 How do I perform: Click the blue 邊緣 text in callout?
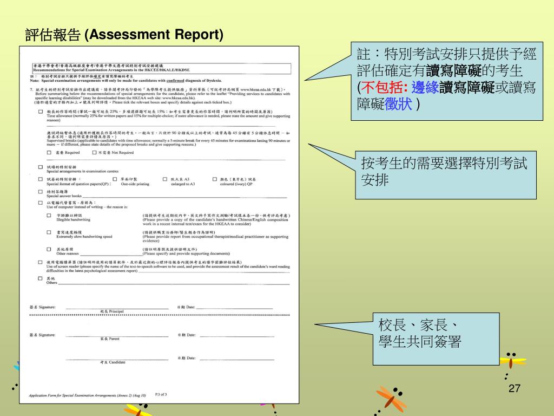(425, 87)
